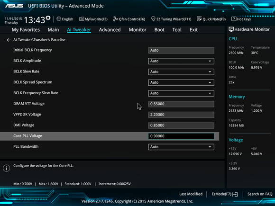Screen dimensions: 275x206
Task: Open the Exit tab
Action: tap(193, 30)
